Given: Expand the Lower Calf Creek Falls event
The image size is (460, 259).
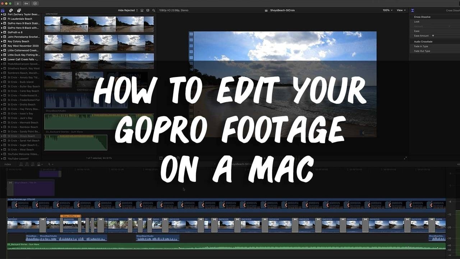Looking at the screenshot, I should click(2, 59).
